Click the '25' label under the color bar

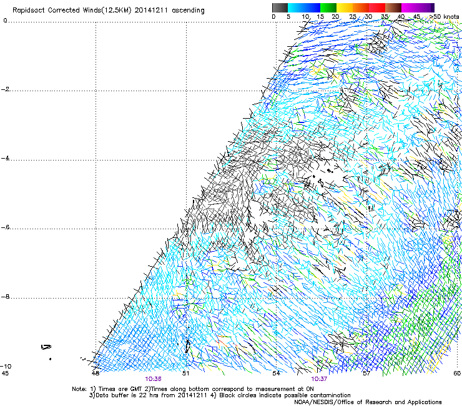[353, 17]
